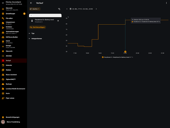
Task: Open Music Assistant icon
Action: 3,74
